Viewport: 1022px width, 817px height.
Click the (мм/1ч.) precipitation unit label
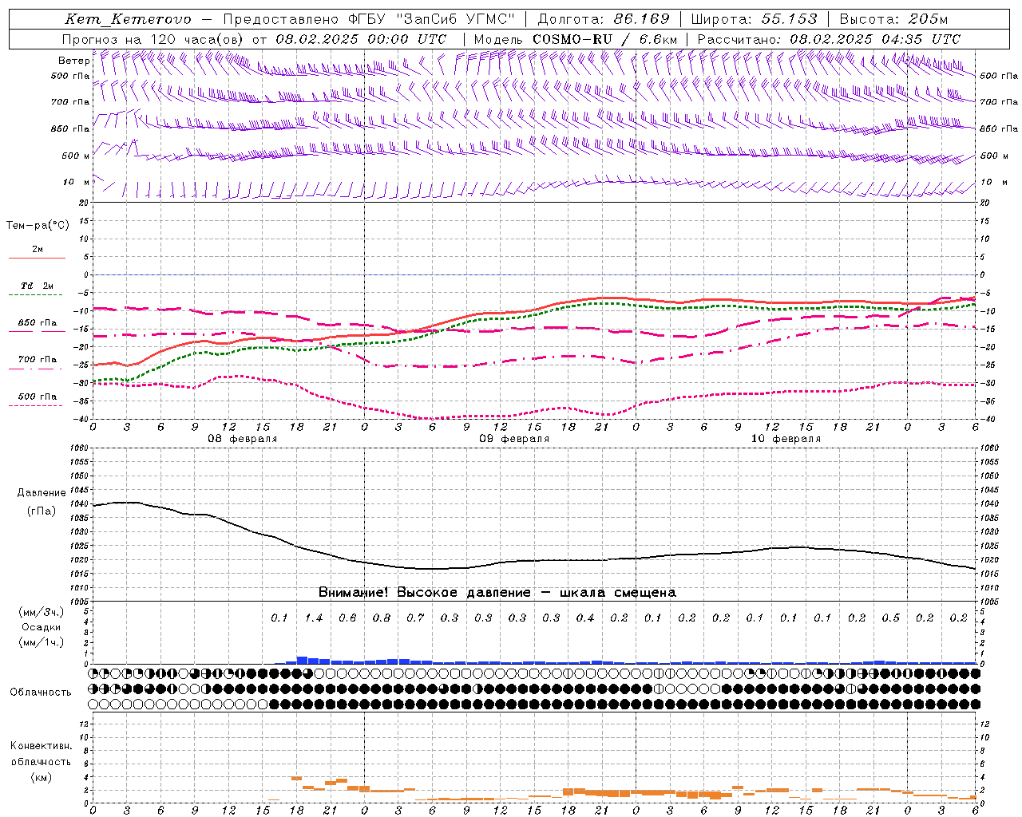tap(41, 642)
